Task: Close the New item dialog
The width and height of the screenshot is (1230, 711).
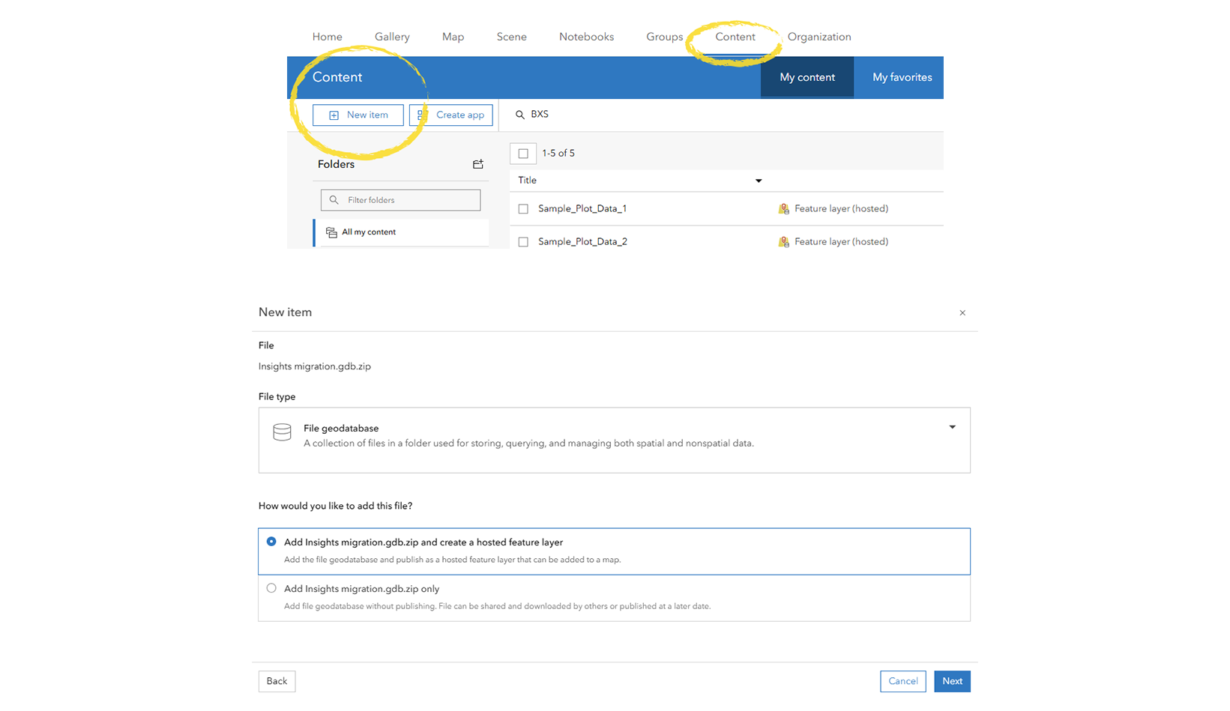Action: [962, 313]
